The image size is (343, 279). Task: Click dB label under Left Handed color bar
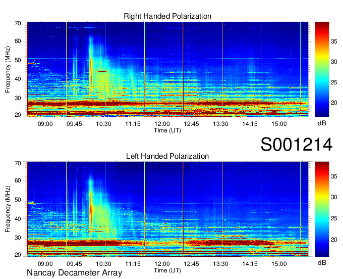[x=322, y=262]
